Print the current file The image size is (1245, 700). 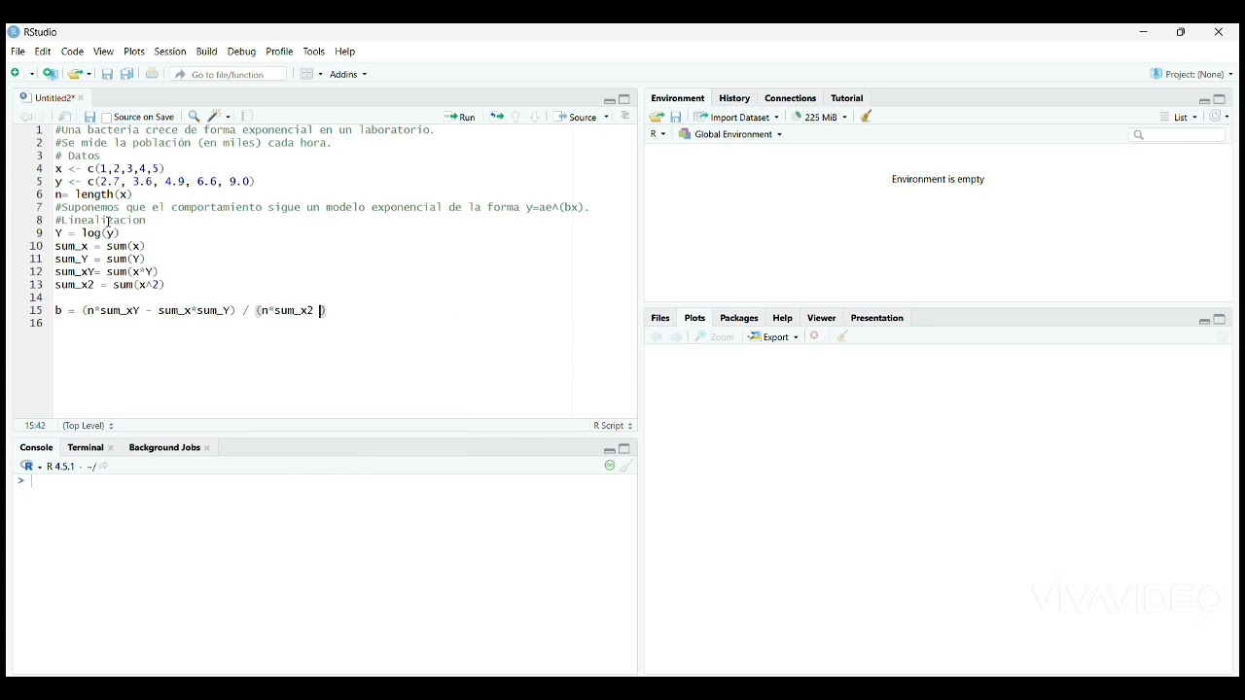tap(152, 74)
